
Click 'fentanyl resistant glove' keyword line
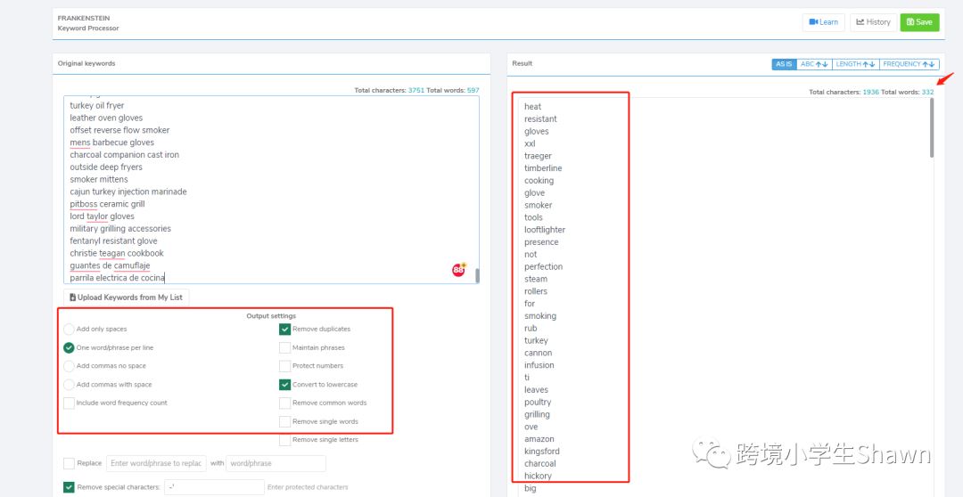[113, 240]
